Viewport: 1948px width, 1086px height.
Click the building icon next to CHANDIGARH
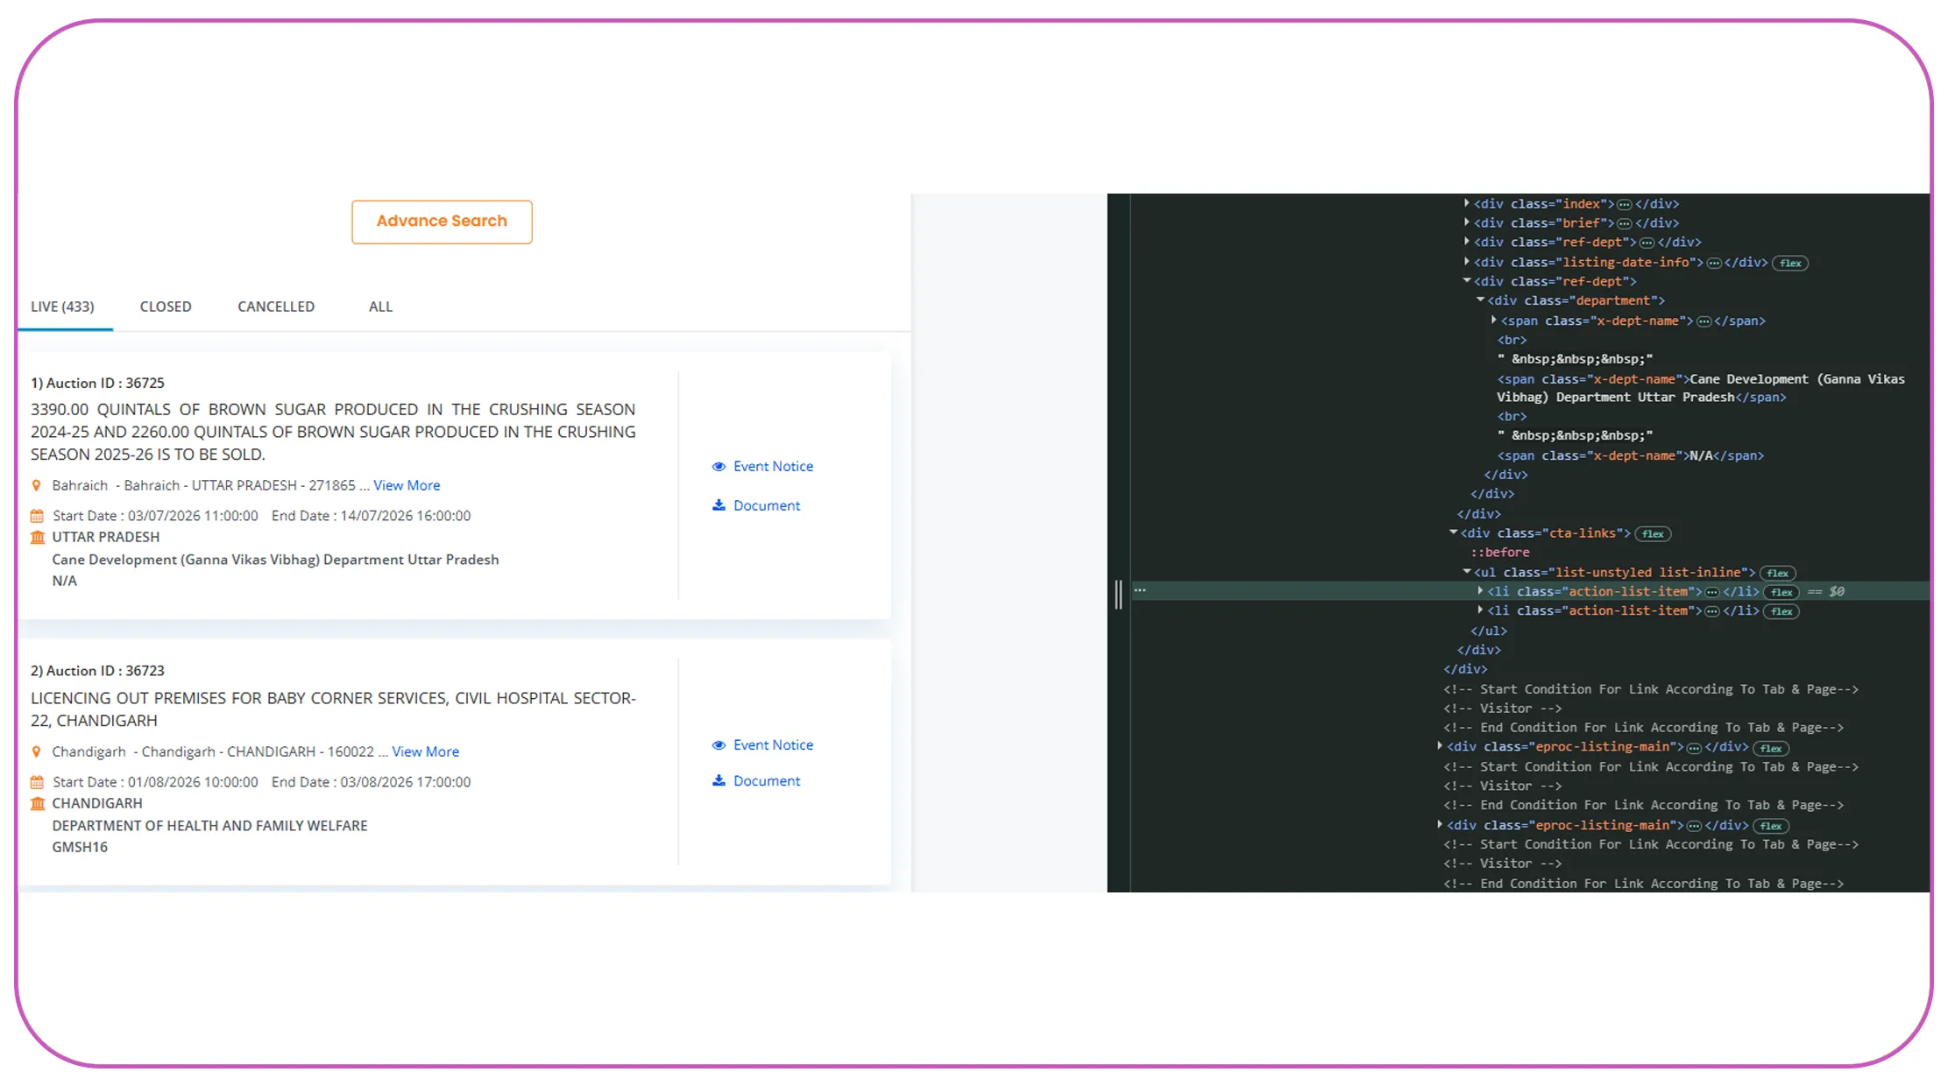pyautogui.click(x=38, y=803)
